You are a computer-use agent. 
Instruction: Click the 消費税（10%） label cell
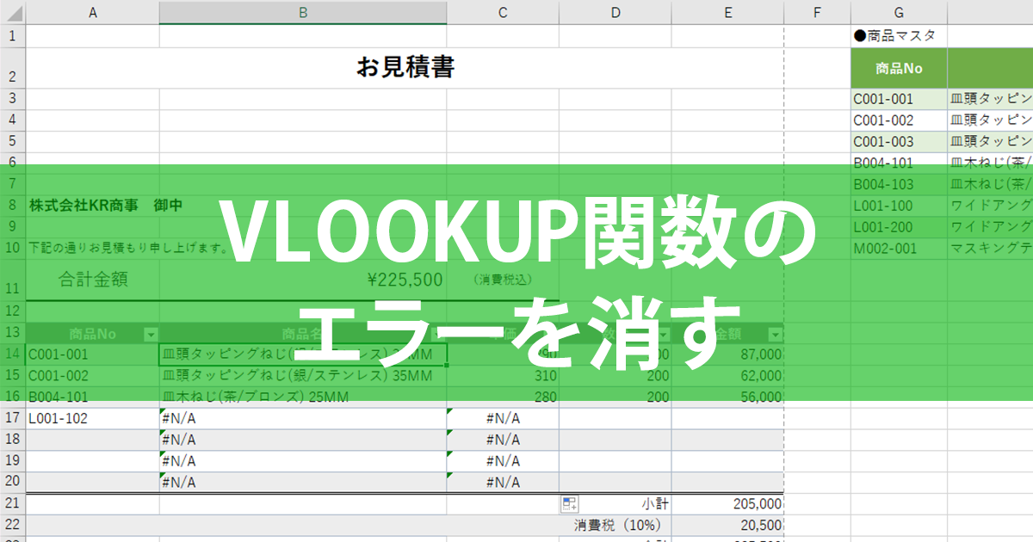pos(615,525)
